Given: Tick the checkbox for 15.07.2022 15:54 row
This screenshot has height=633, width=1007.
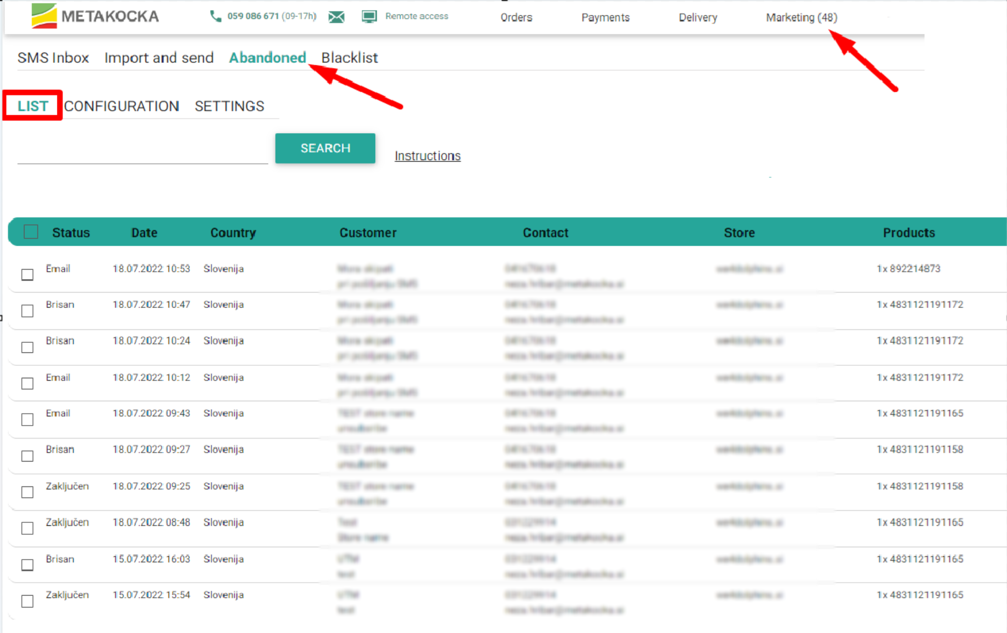Looking at the screenshot, I should [x=27, y=601].
